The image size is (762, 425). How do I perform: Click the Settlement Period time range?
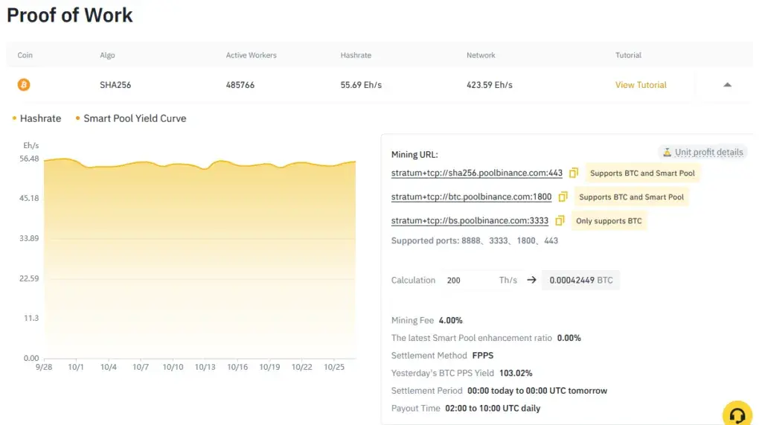tap(537, 391)
